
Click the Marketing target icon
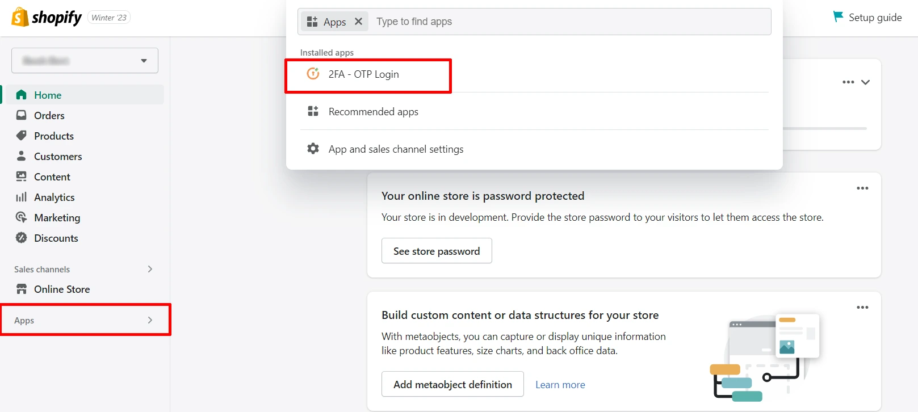22,217
